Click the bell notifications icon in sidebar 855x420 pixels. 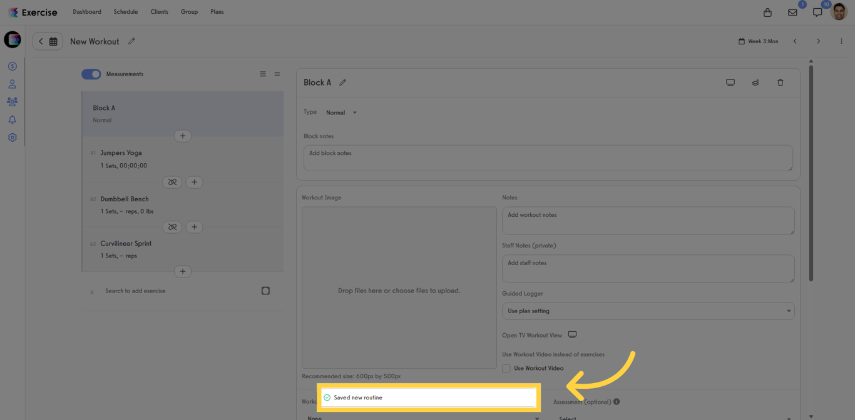[x=12, y=119]
